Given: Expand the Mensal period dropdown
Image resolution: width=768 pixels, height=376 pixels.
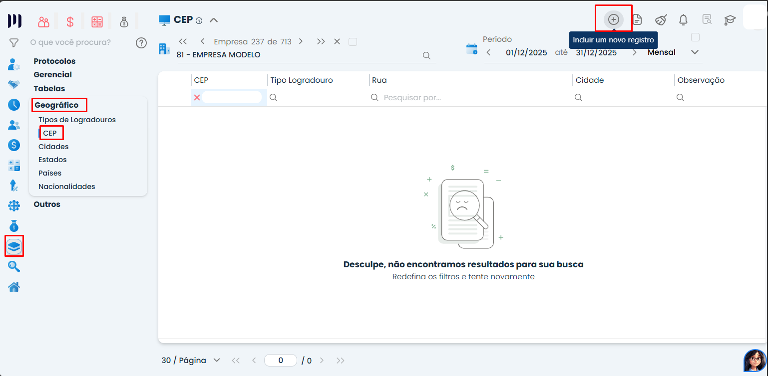Looking at the screenshot, I should [x=695, y=52].
